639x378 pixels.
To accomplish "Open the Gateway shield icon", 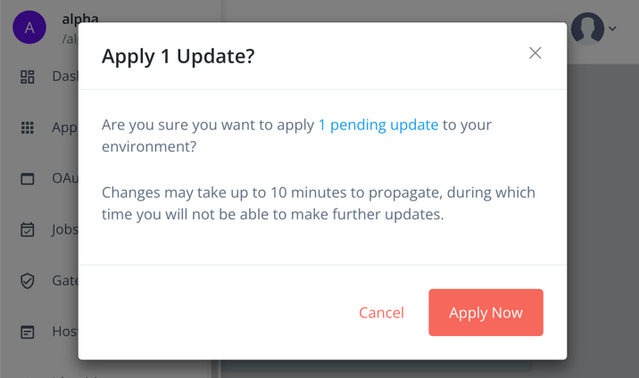I will coord(28,281).
